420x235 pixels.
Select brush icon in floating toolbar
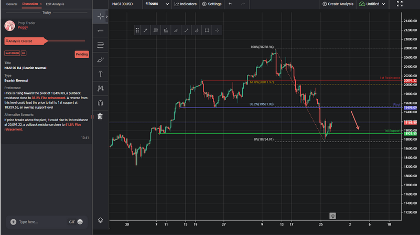(x=176, y=30)
